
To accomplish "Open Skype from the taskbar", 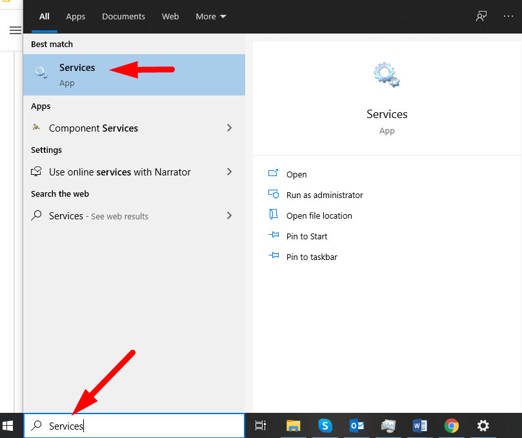I will (x=325, y=426).
